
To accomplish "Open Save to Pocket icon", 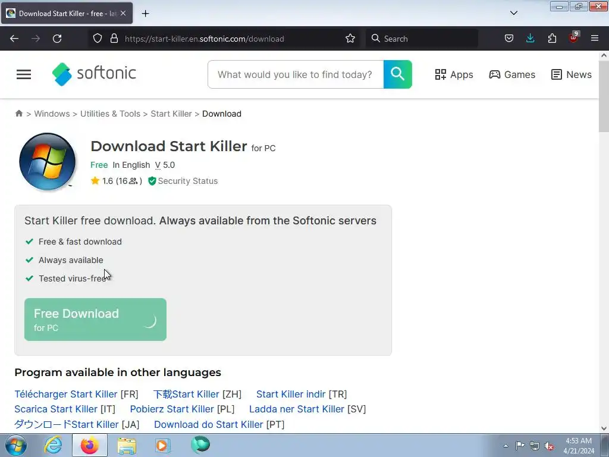I will pyautogui.click(x=509, y=39).
